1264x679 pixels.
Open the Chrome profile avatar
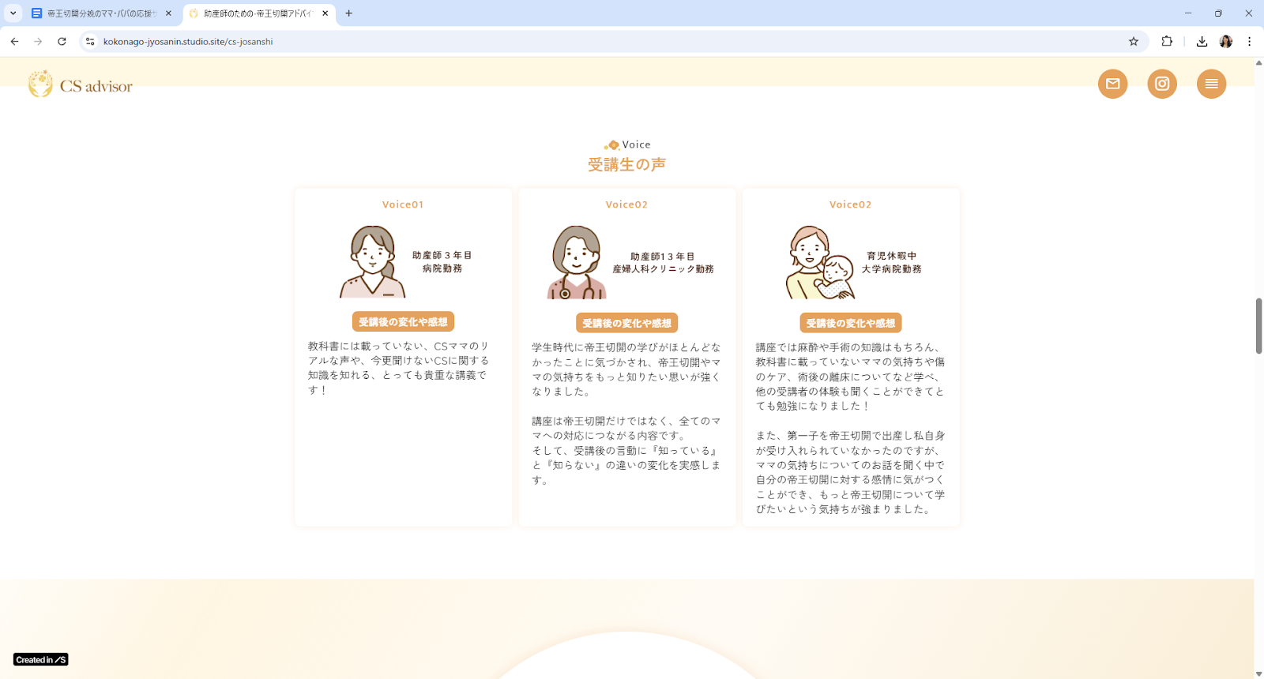pyautogui.click(x=1226, y=41)
